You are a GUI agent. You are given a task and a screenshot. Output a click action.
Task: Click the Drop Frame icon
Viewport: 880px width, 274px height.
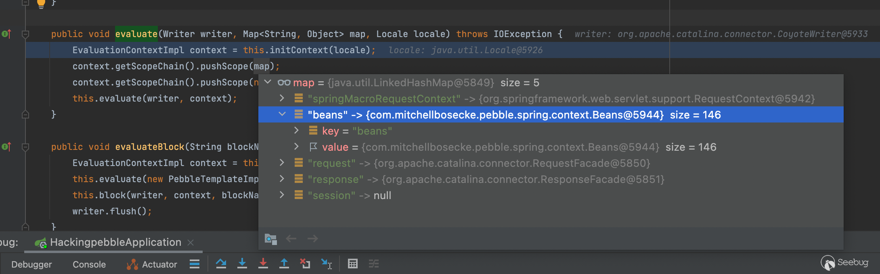click(305, 264)
